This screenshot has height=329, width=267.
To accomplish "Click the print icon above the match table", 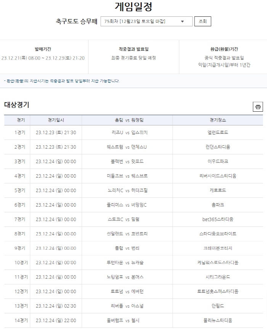I will [x=258, y=107].
